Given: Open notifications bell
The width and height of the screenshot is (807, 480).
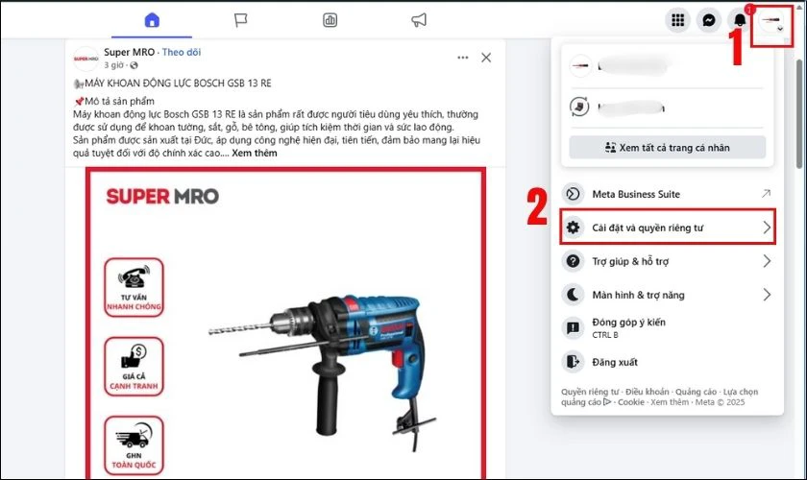Looking at the screenshot, I should pos(740,20).
